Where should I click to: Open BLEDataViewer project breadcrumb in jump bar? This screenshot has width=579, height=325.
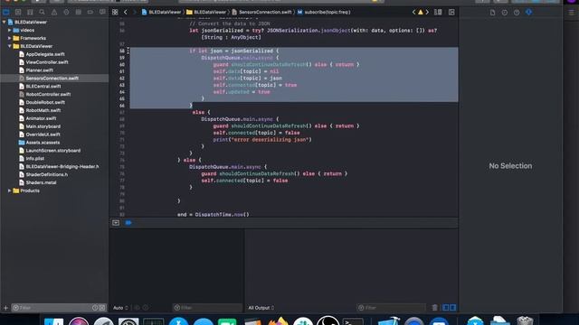(x=161, y=12)
